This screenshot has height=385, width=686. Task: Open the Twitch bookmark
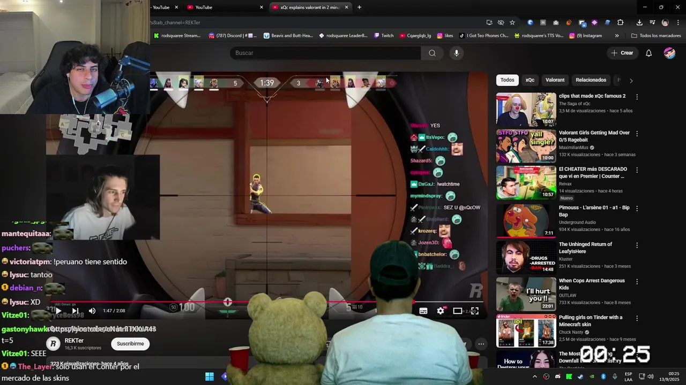[383, 36]
